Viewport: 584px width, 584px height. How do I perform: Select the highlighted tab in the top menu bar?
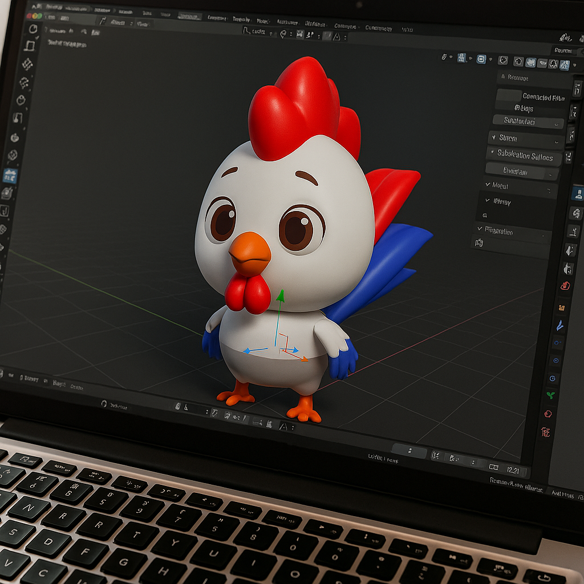(x=189, y=16)
